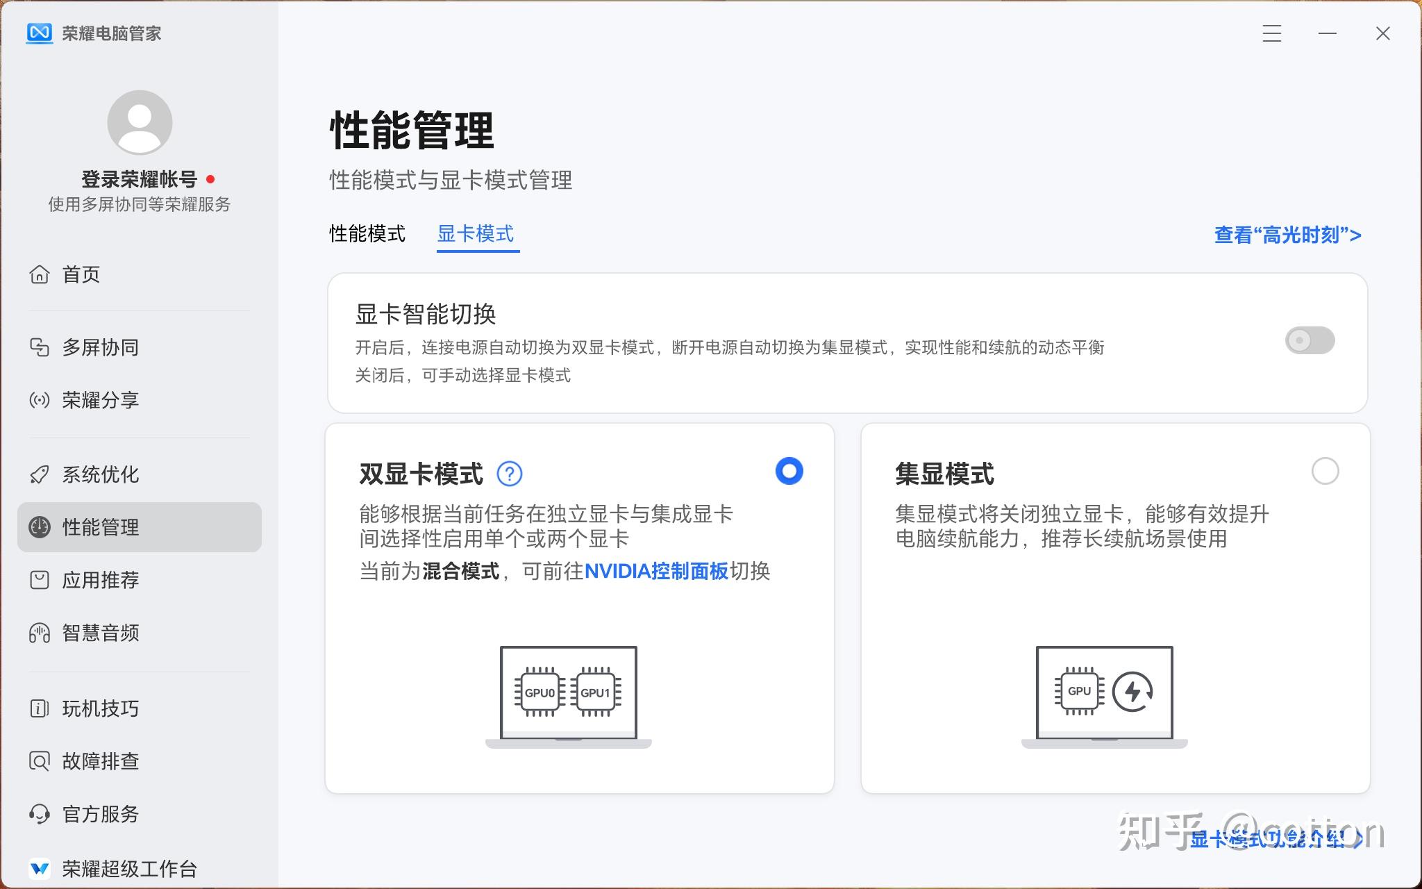The width and height of the screenshot is (1422, 889).
Task: Click the 故障排查 magnifier icon
Action: click(x=40, y=761)
